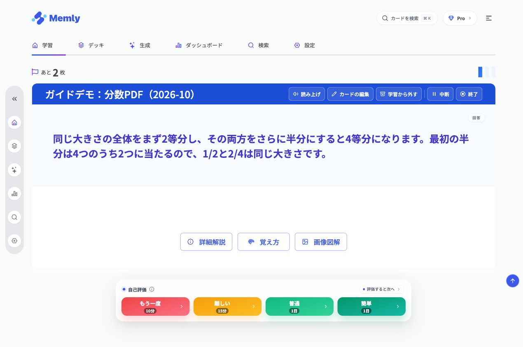Click the ⌘K shortcut badge
523x347 pixels.
pyautogui.click(x=427, y=18)
